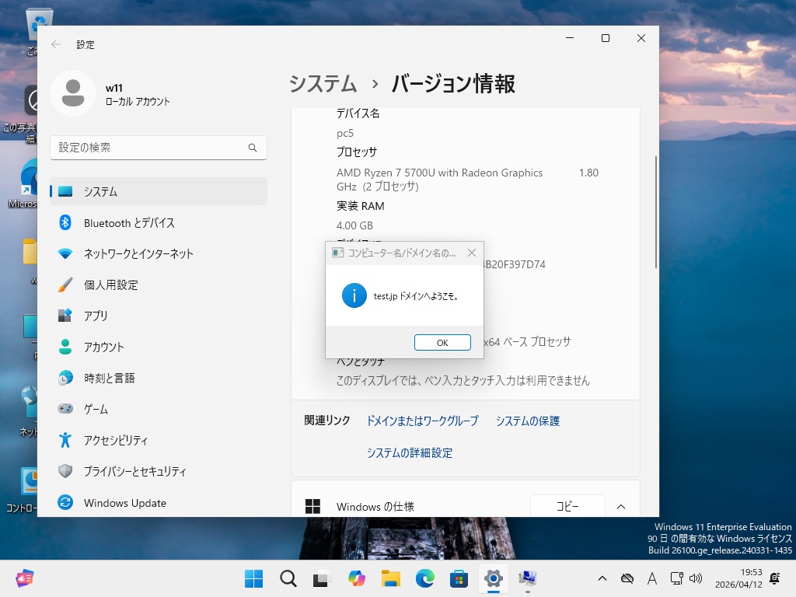The image size is (796, 597).
Task: Collapse the Windows の仕様 section
Action: click(621, 507)
